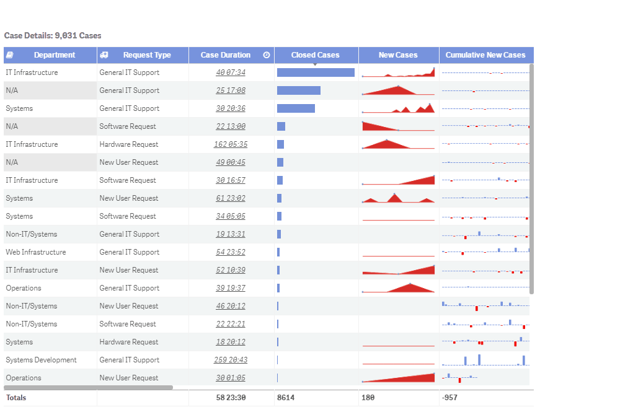Select Hardware Request in the Systems row
633x407 pixels.
point(143,342)
